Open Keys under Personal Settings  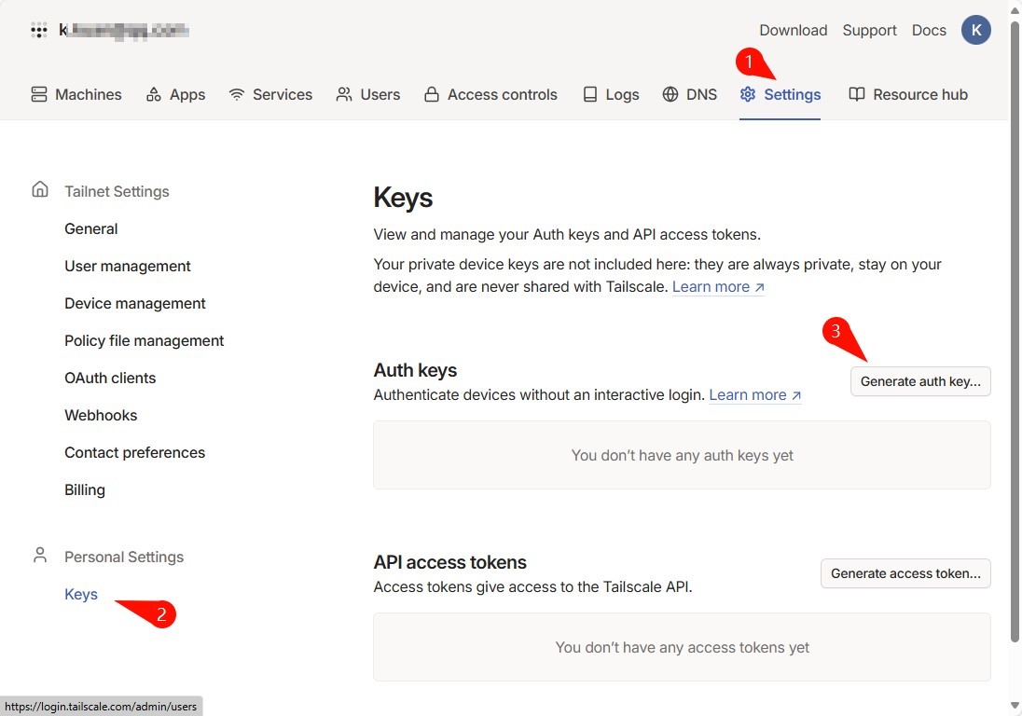tap(81, 594)
